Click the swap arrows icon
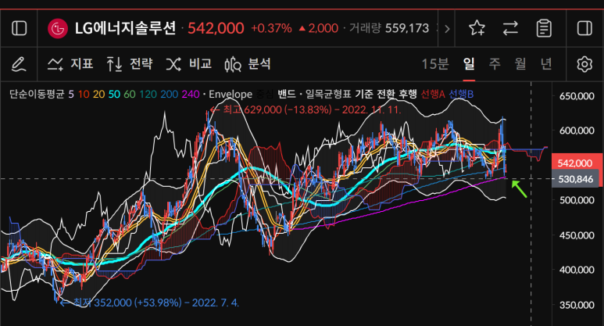Viewport: 604px width, 326px height. click(x=510, y=28)
